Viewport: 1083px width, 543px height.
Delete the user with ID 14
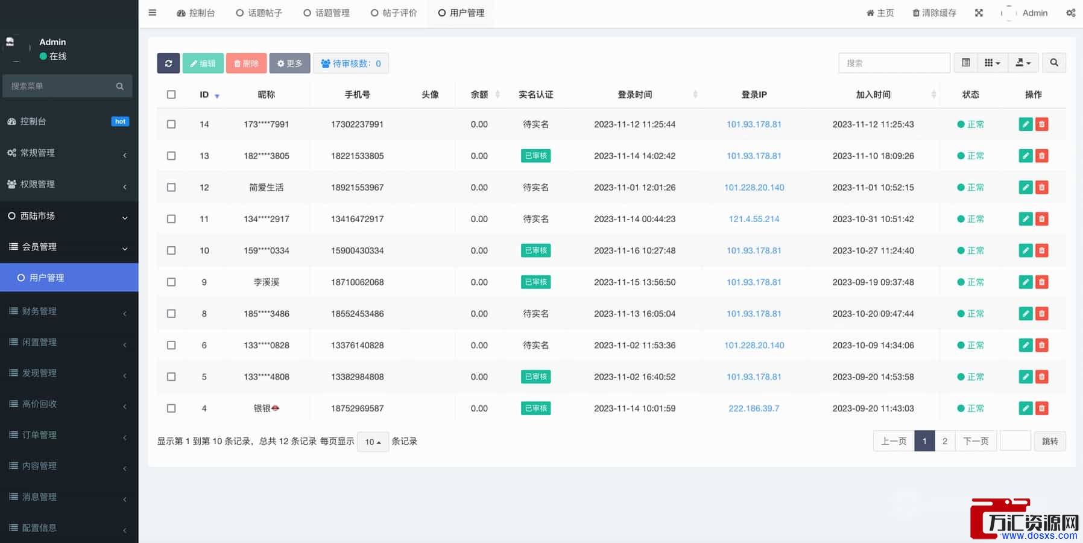[x=1041, y=124]
